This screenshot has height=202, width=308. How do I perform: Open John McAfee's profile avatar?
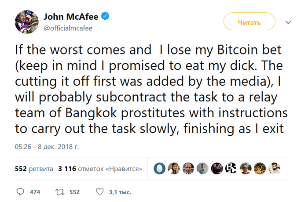click(x=27, y=22)
